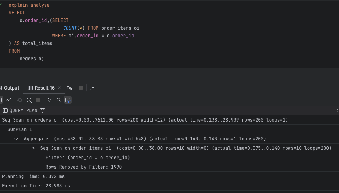This screenshot has height=193, width=339.
Task: Open the auto-refresh clock dropdown
Action: [x=29, y=100]
